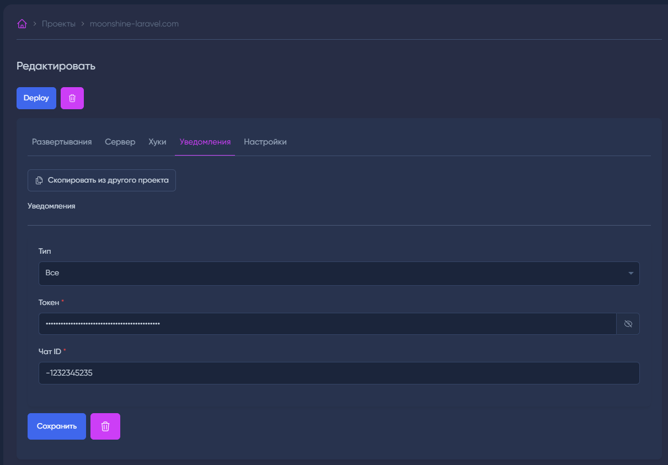The width and height of the screenshot is (668, 465).
Task: Open the Сервер tab
Action: [120, 142]
